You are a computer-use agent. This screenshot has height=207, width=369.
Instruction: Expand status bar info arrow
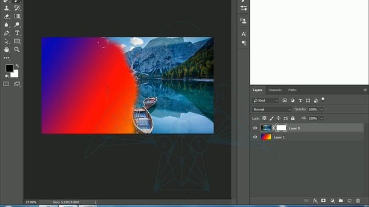(95, 202)
